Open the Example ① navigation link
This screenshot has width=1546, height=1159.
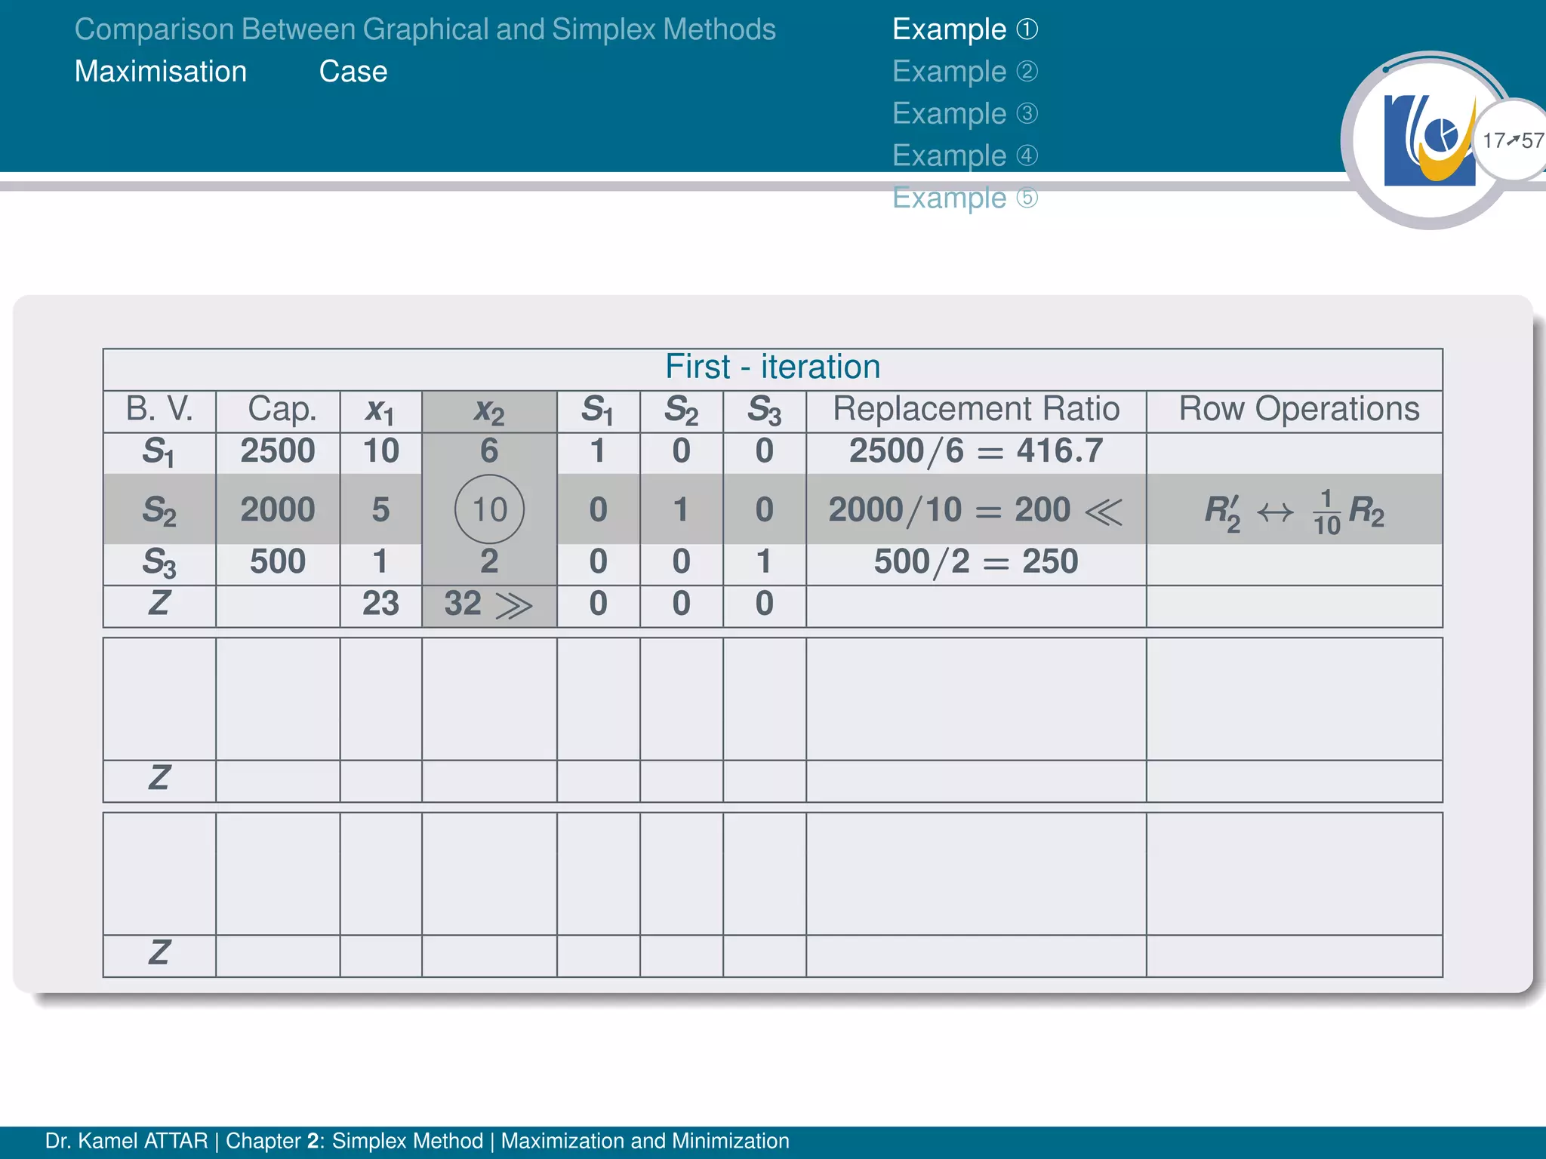click(x=964, y=29)
